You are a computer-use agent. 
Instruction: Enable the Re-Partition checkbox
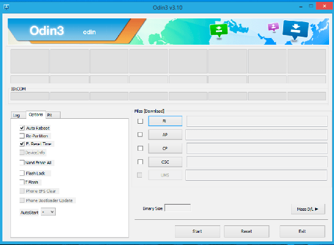point(22,136)
